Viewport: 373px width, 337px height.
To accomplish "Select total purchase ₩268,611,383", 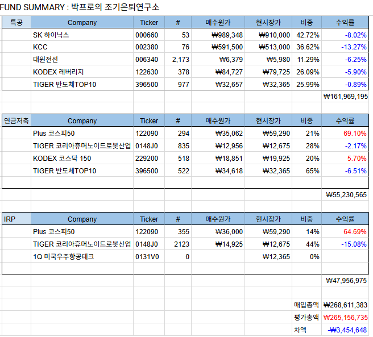I will (345, 305).
